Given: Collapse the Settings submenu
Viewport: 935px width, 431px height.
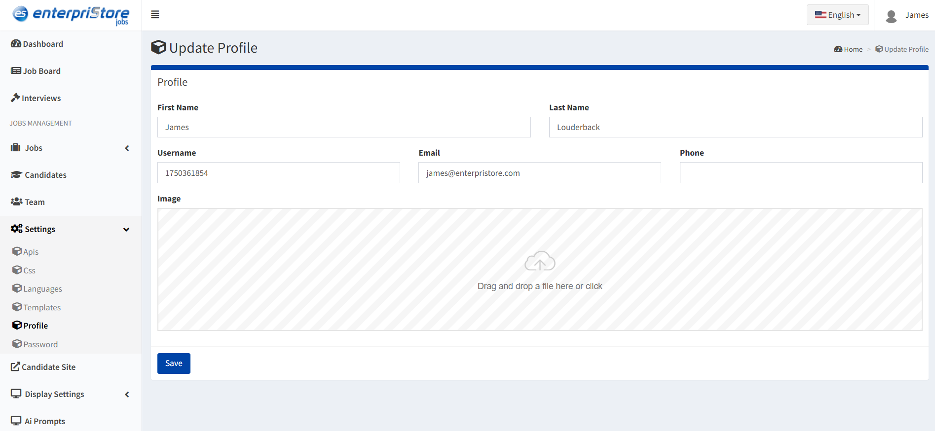Looking at the screenshot, I should [x=126, y=230].
